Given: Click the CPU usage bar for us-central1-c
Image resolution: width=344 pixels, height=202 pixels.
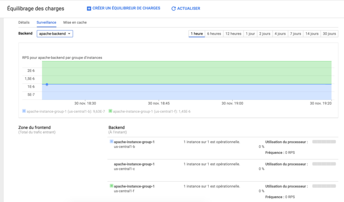Looking at the screenshot, I should pos(324,164).
